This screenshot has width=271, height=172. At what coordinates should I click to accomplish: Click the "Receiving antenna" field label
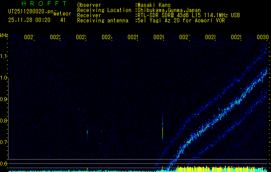pos(103,21)
